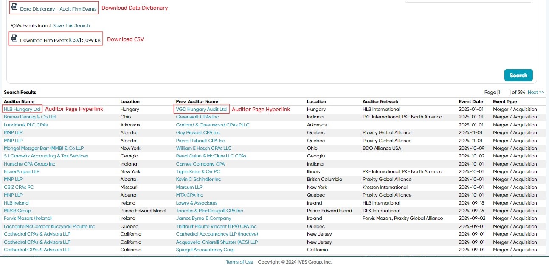
Task: Open VGD Hungary Audit Ltd auditor page
Action: click(202, 109)
